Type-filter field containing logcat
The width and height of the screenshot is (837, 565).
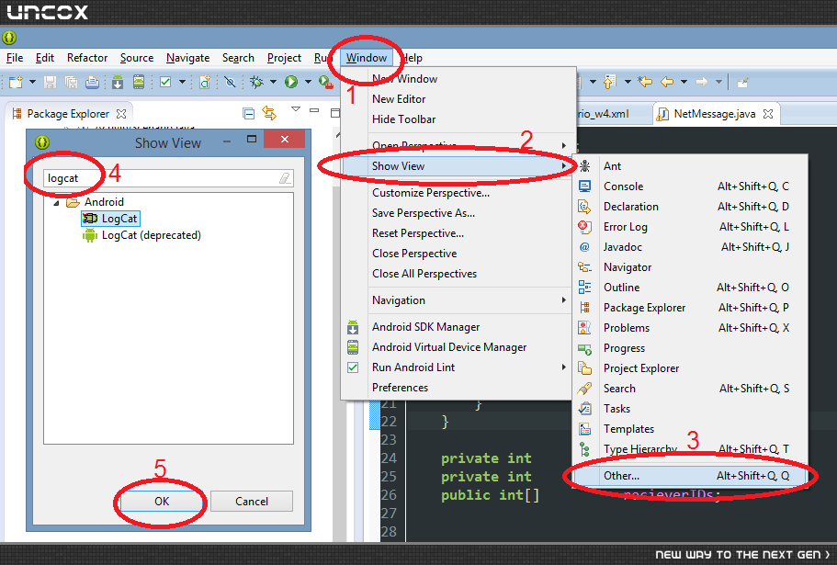tap(168, 178)
